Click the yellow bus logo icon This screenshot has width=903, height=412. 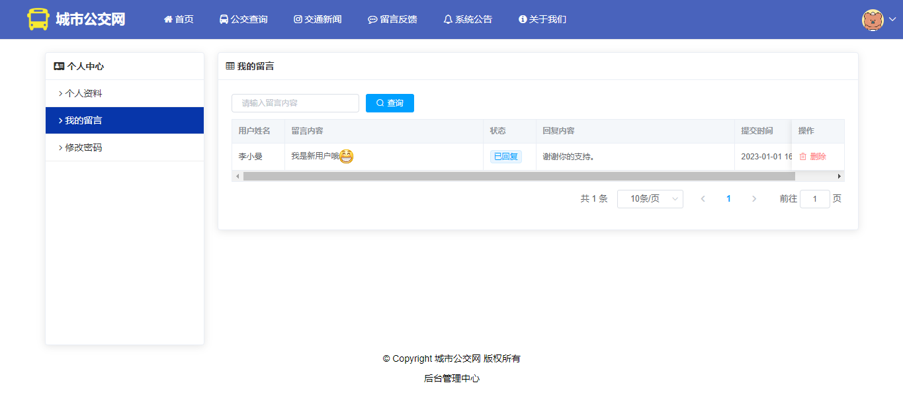(38, 19)
